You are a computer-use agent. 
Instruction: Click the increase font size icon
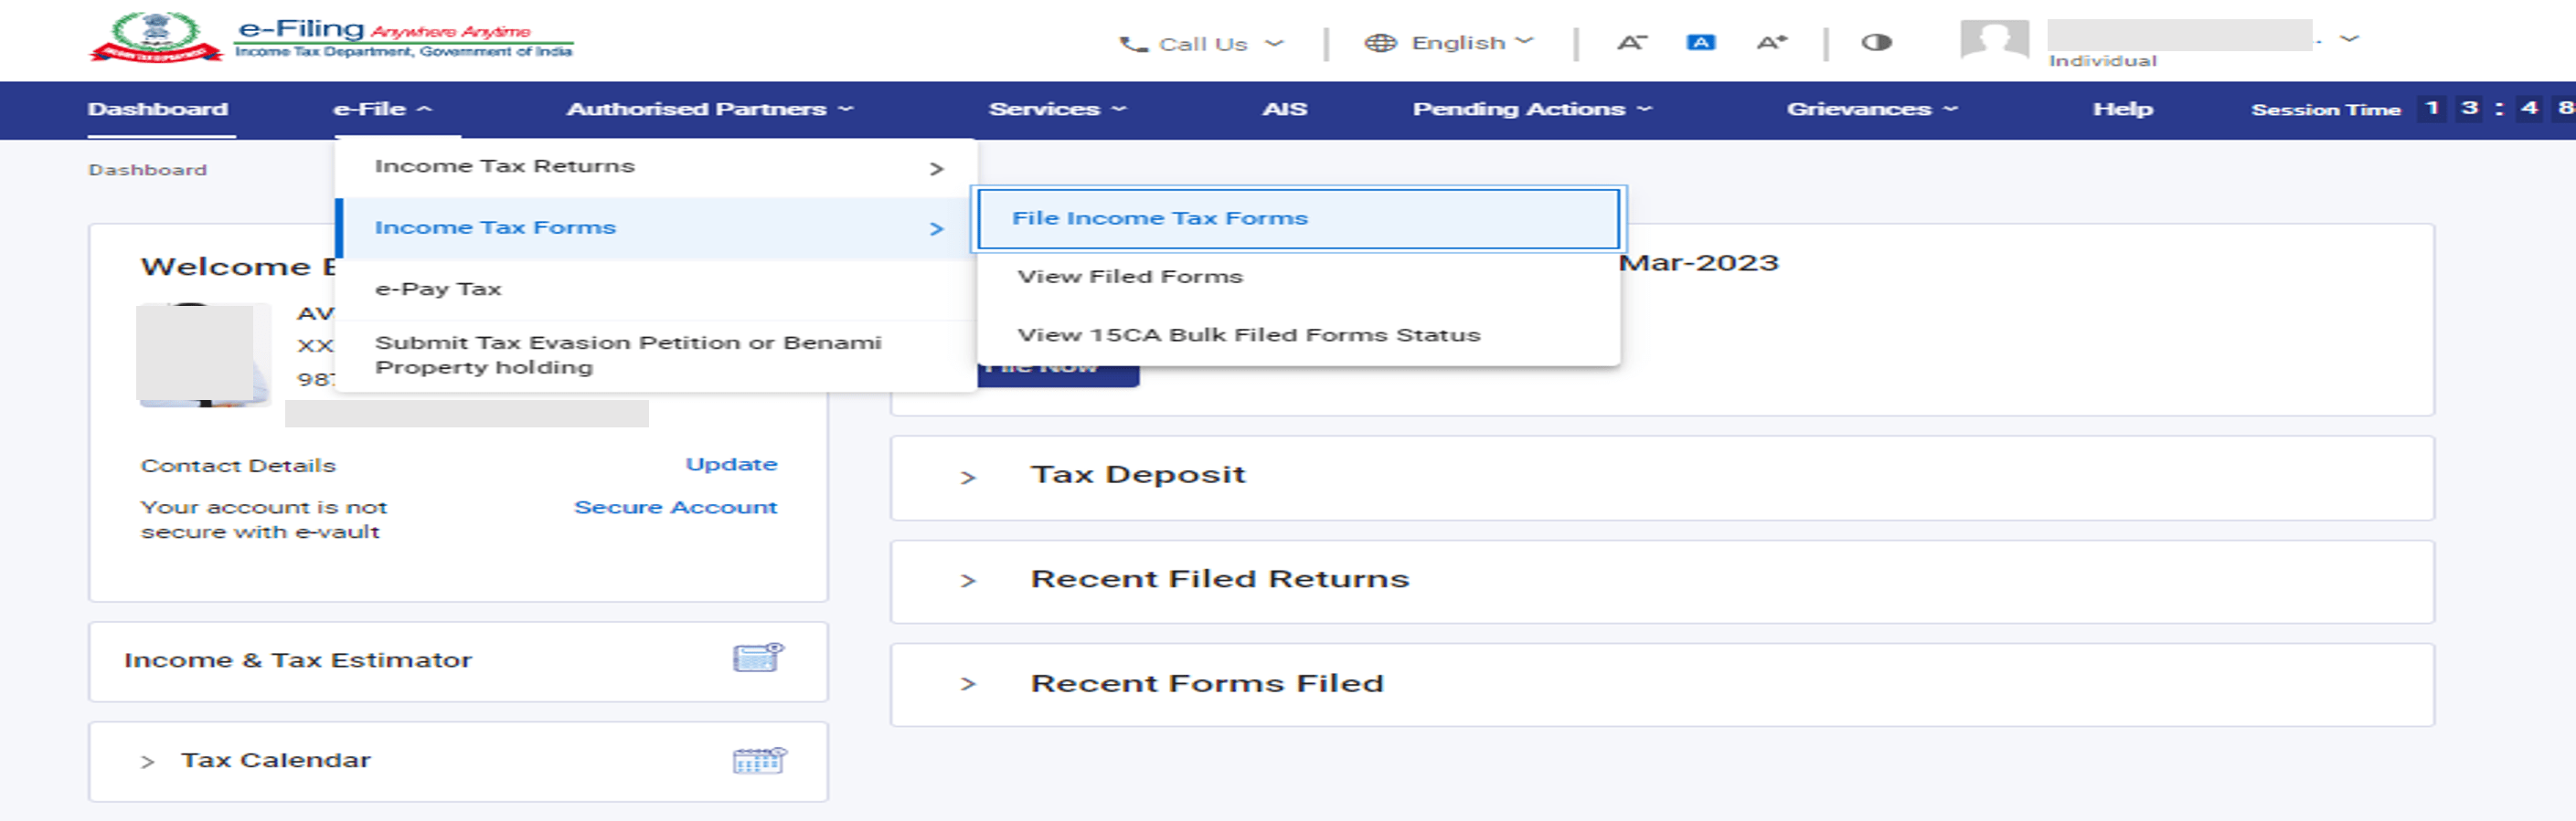pos(1772,43)
